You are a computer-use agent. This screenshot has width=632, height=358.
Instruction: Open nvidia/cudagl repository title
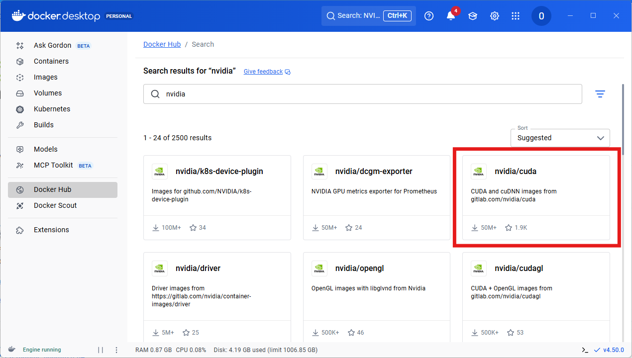pos(519,268)
